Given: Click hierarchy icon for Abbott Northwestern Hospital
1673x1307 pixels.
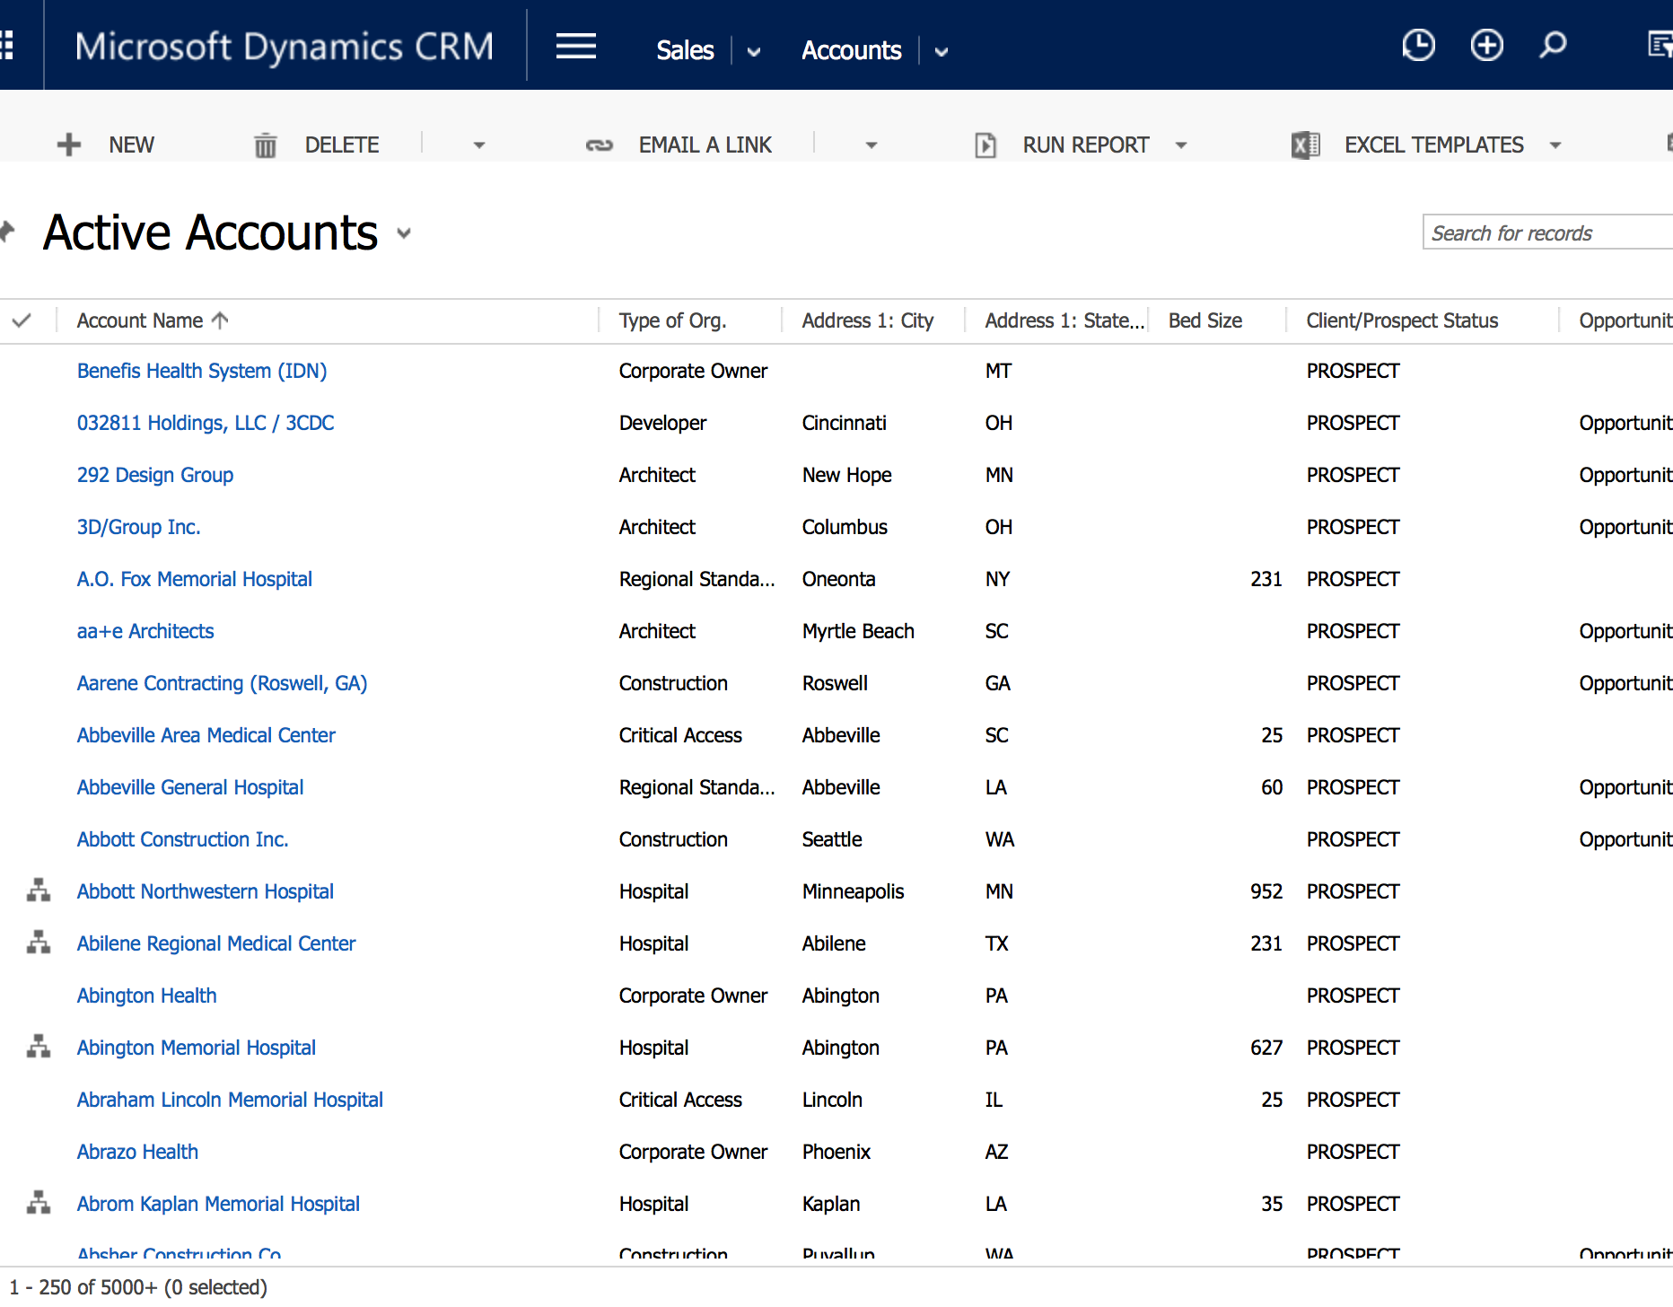Looking at the screenshot, I should coord(39,890).
